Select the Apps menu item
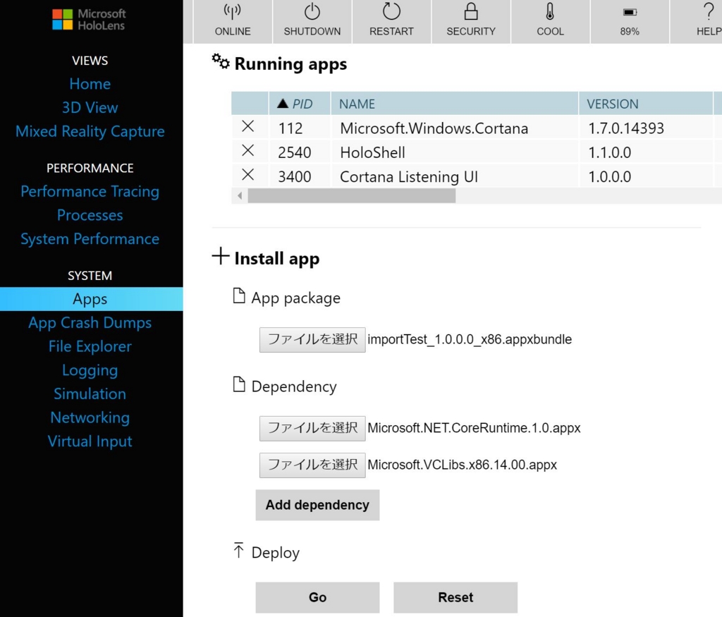This screenshot has width=722, height=617. 91,299
